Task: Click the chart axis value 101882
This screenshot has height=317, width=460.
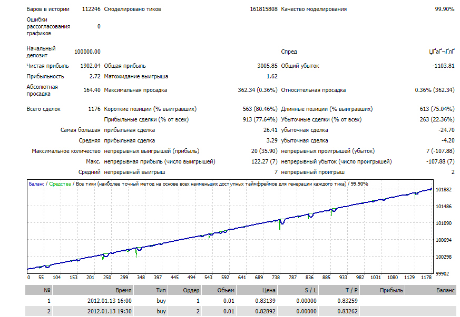Action: click(444, 190)
